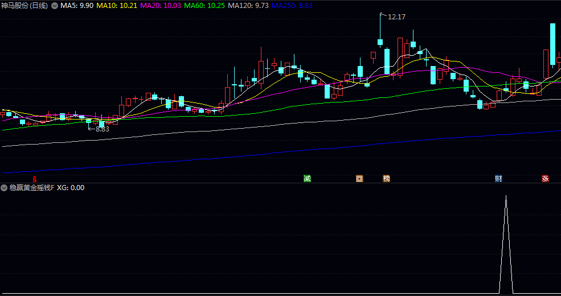Click the XG: 0.00 value readout
This screenshot has width=561, height=296.
click(71, 188)
